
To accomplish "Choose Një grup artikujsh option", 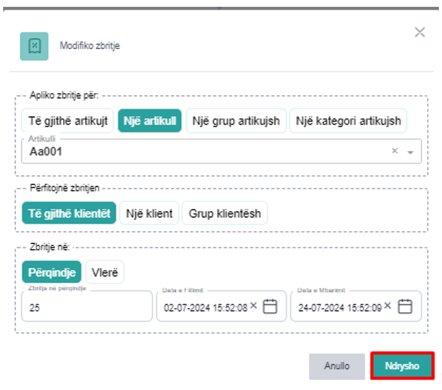I will (236, 120).
